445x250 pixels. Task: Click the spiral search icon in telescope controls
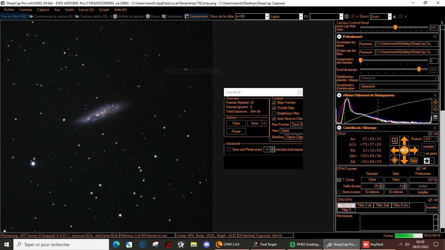[x=395, y=141]
